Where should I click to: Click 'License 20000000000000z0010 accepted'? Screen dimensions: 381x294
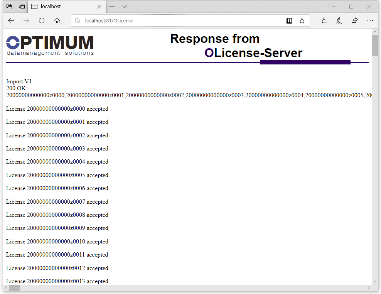tap(57, 242)
